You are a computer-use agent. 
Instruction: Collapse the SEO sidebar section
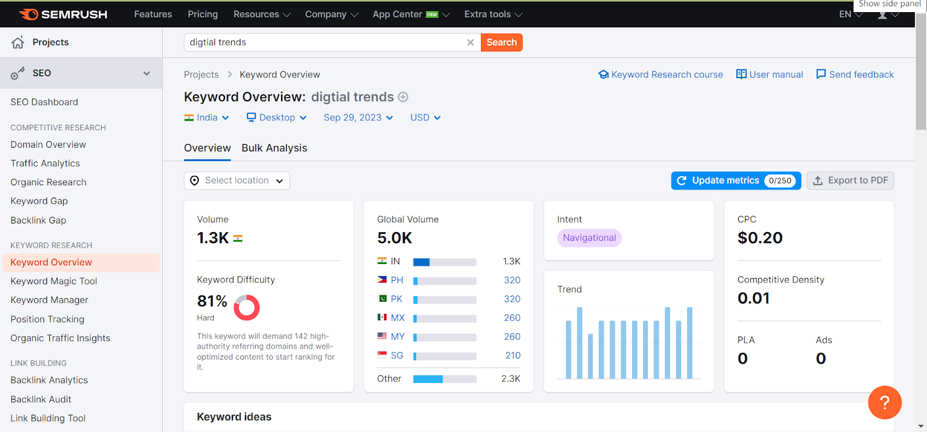pos(147,74)
